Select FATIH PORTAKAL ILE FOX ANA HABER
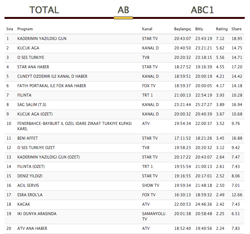This screenshot has height=234, width=250. [52, 86]
